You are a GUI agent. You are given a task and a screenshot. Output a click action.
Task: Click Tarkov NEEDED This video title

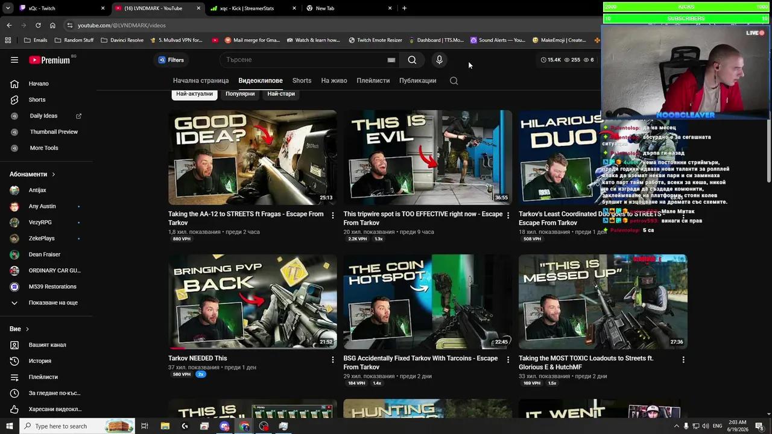pyautogui.click(x=198, y=359)
